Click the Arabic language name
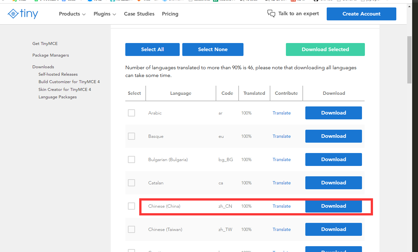The width and height of the screenshot is (418, 252). click(x=155, y=113)
